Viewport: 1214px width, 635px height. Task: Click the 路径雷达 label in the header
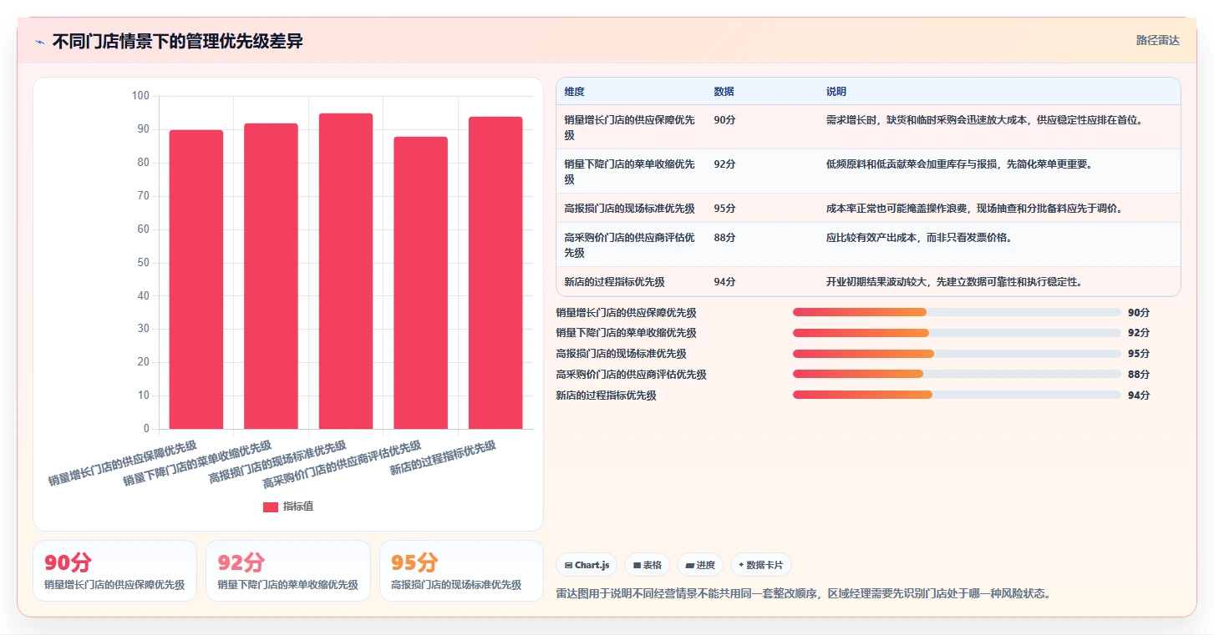click(x=1157, y=40)
